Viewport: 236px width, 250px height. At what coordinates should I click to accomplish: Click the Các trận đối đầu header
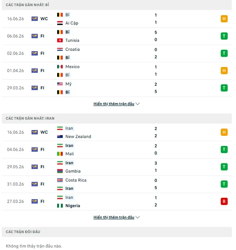pyautogui.click(x=117, y=232)
